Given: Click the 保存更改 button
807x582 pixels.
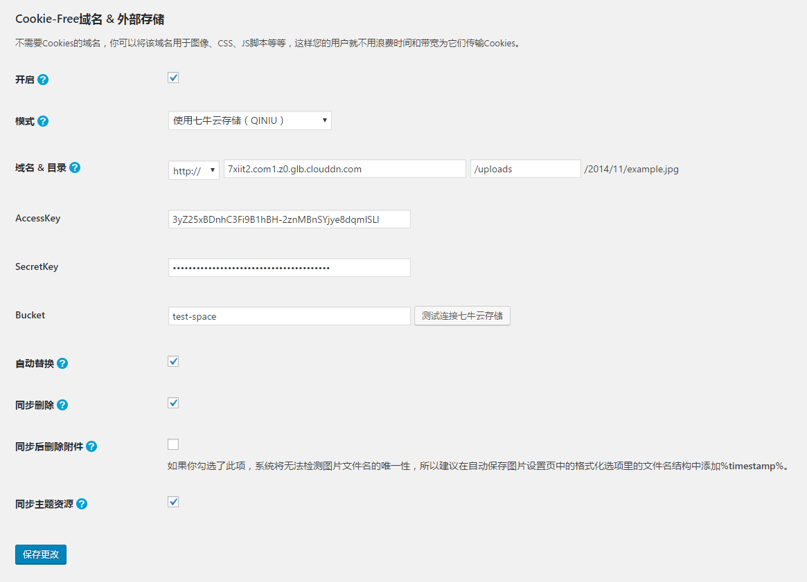Looking at the screenshot, I should coord(41,554).
